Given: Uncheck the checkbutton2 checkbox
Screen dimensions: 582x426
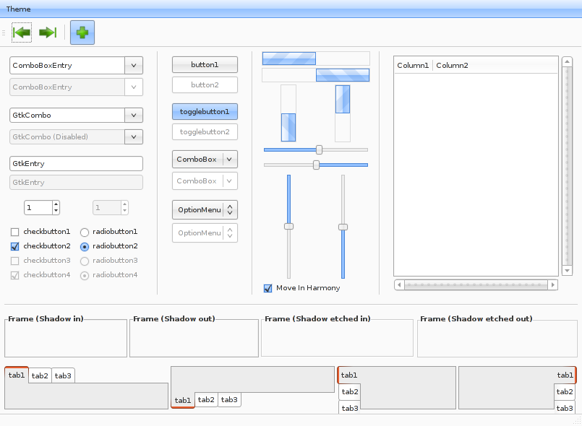Looking at the screenshot, I should [x=15, y=246].
